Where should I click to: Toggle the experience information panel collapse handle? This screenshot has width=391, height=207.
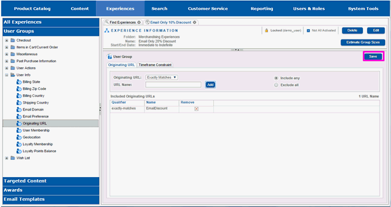pos(237,50)
